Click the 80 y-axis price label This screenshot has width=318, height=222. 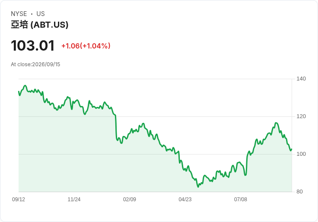(x=299, y=192)
